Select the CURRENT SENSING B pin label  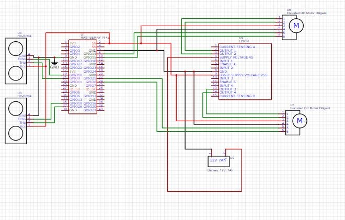(237, 96)
